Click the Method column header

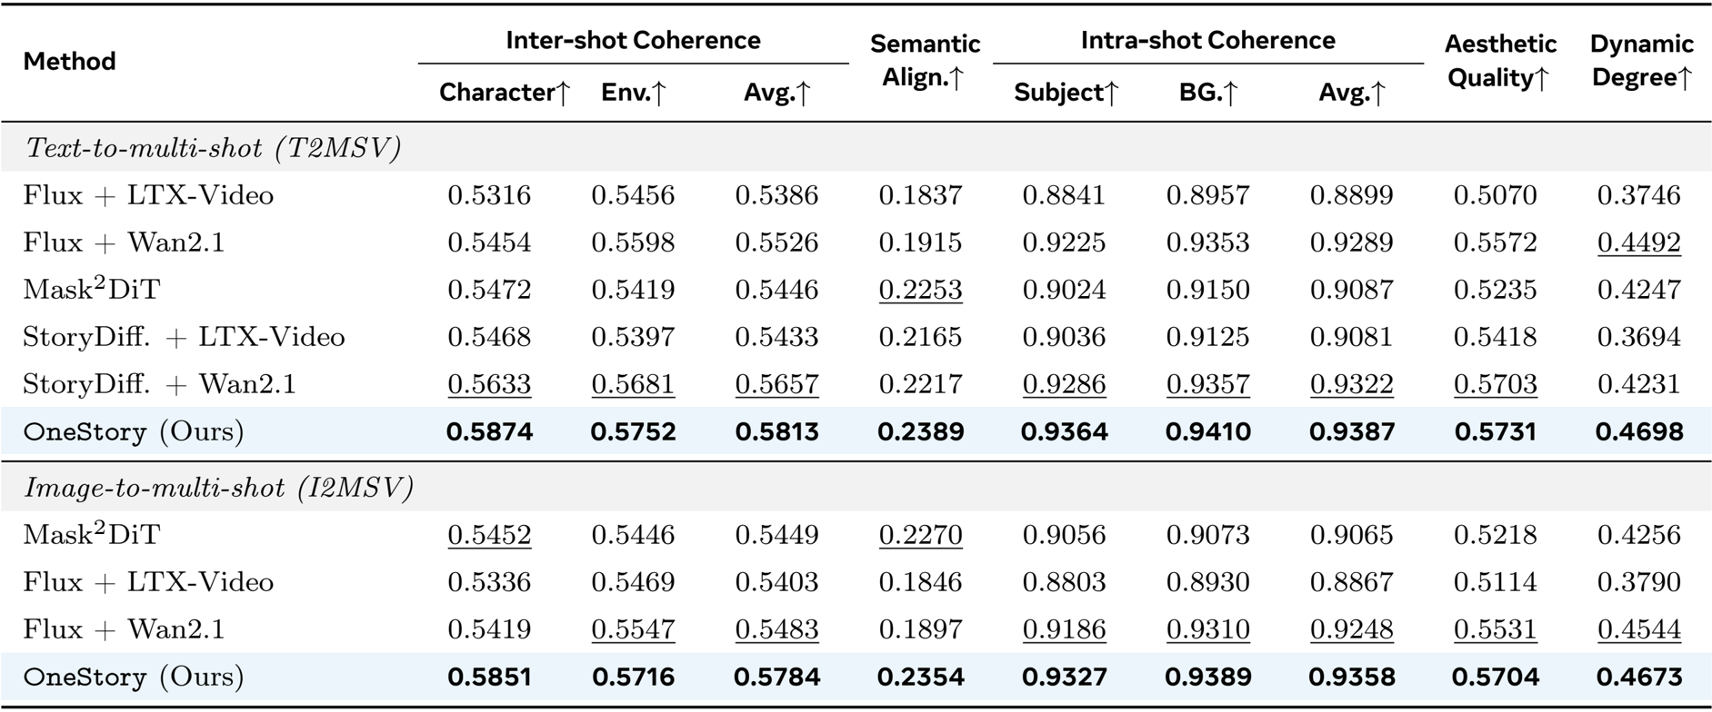point(69,62)
